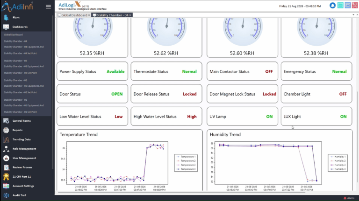359x201 pixels.
Task: Click Account Settings icon
Action: click(6, 186)
